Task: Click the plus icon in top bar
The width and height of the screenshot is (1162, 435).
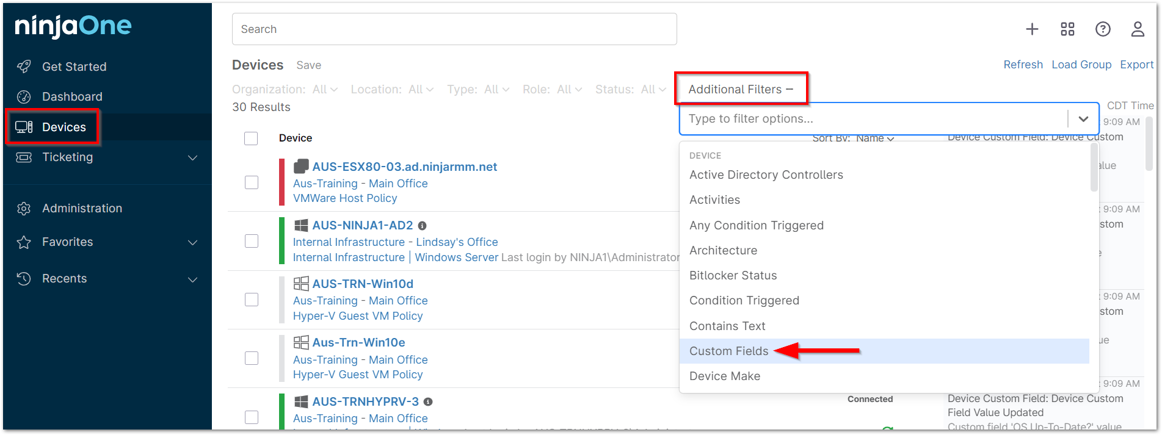Action: 1031,29
